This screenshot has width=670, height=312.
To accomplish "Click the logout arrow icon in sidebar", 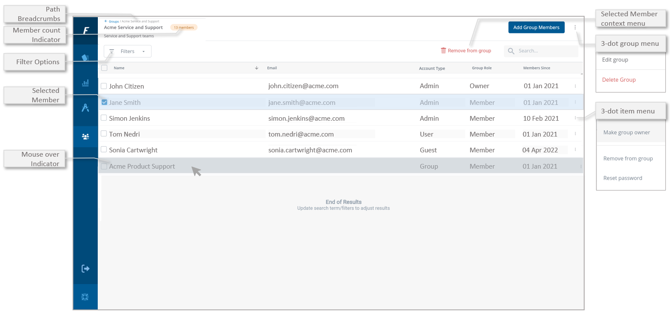I will tap(85, 269).
